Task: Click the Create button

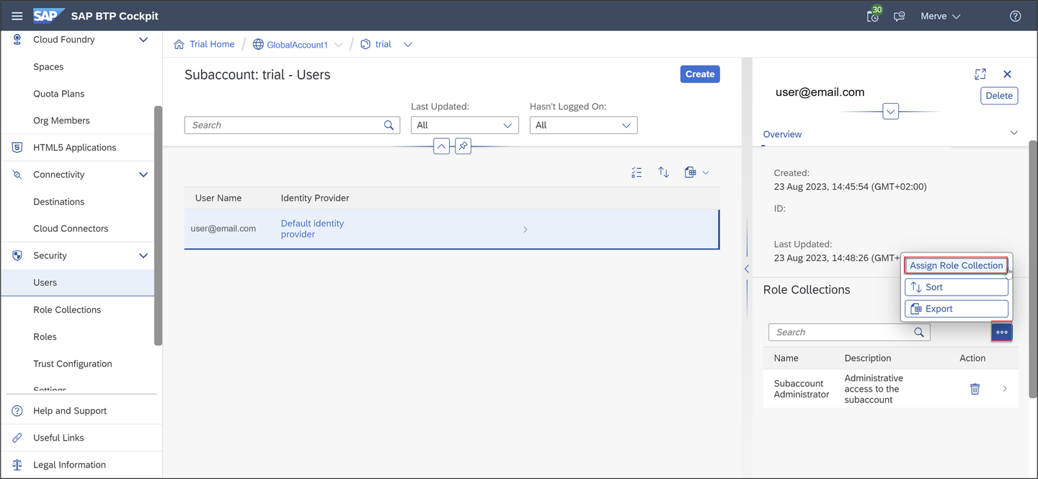Action: 700,74
